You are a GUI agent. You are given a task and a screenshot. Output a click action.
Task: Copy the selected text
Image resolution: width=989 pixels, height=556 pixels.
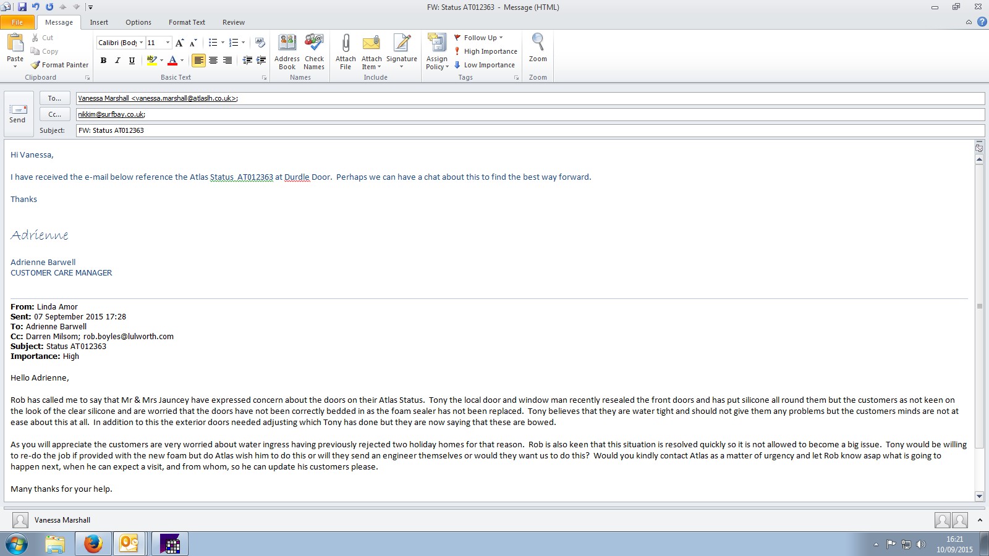click(x=45, y=51)
